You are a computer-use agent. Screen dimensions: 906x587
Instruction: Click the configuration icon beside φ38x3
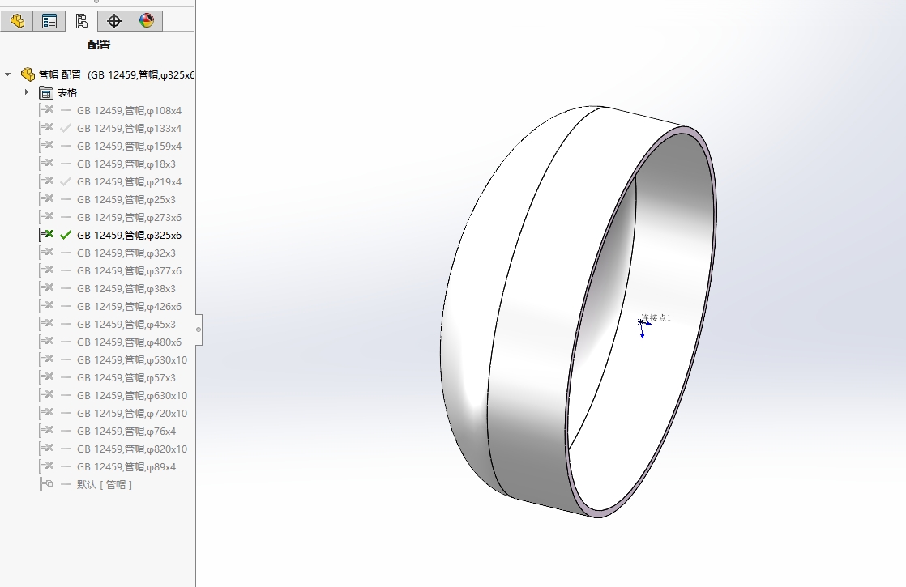(46, 288)
